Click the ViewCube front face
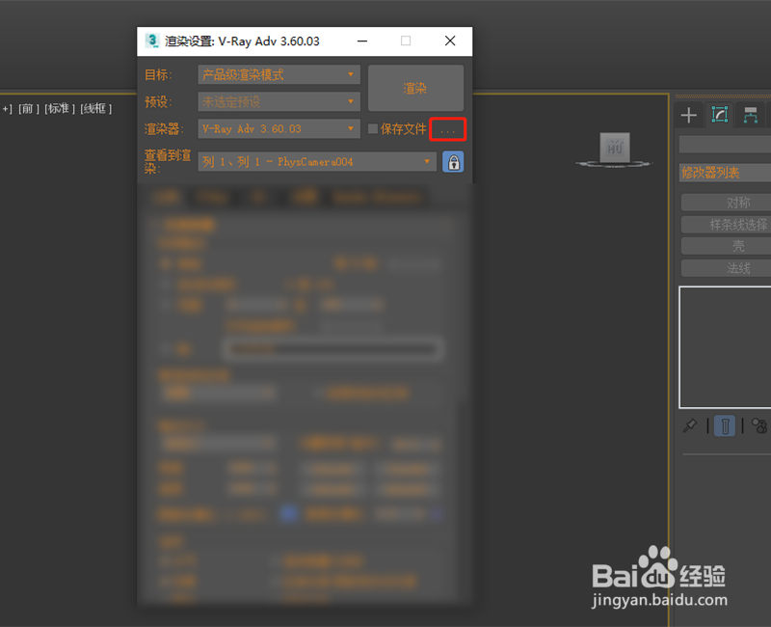The image size is (771, 627). 615,148
